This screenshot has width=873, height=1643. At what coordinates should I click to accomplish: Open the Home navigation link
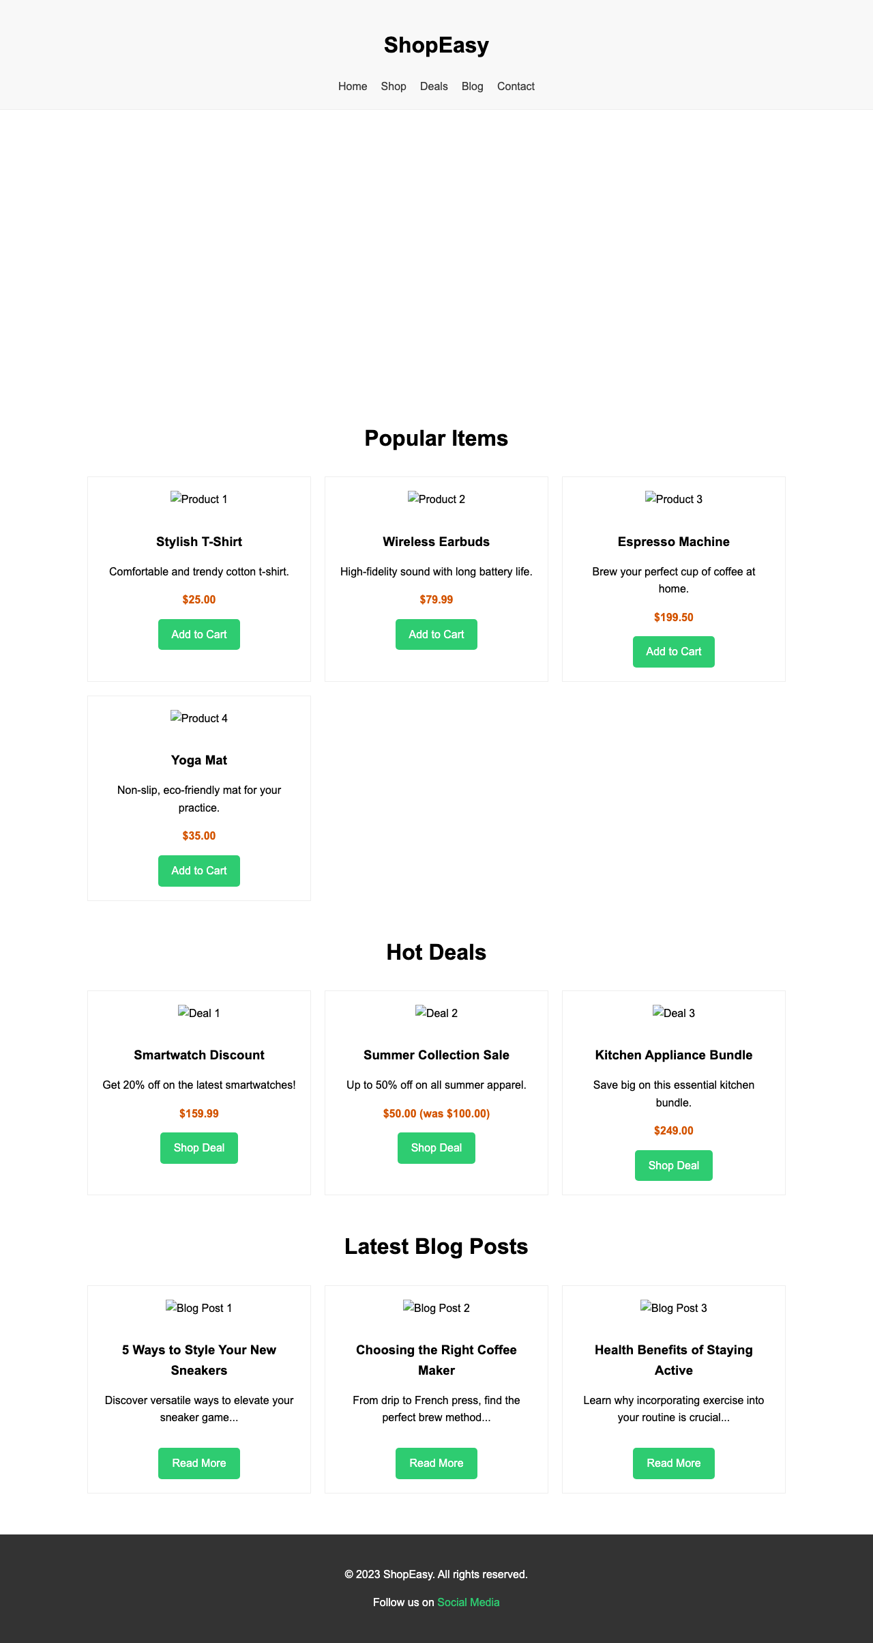(x=352, y=86)
